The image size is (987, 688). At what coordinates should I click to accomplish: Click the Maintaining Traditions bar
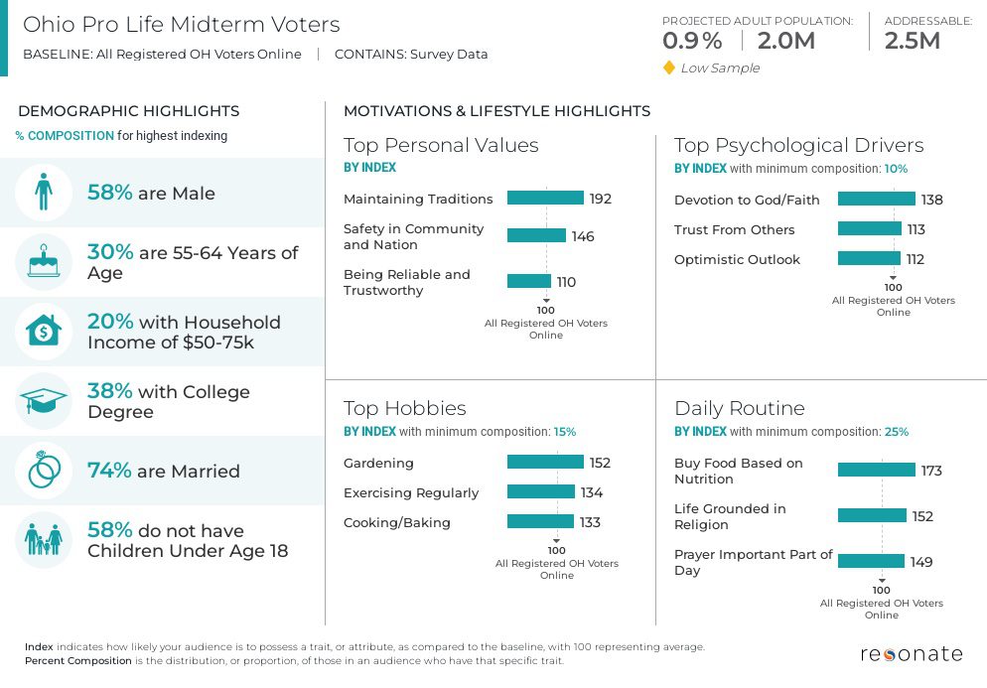point(545,199)
